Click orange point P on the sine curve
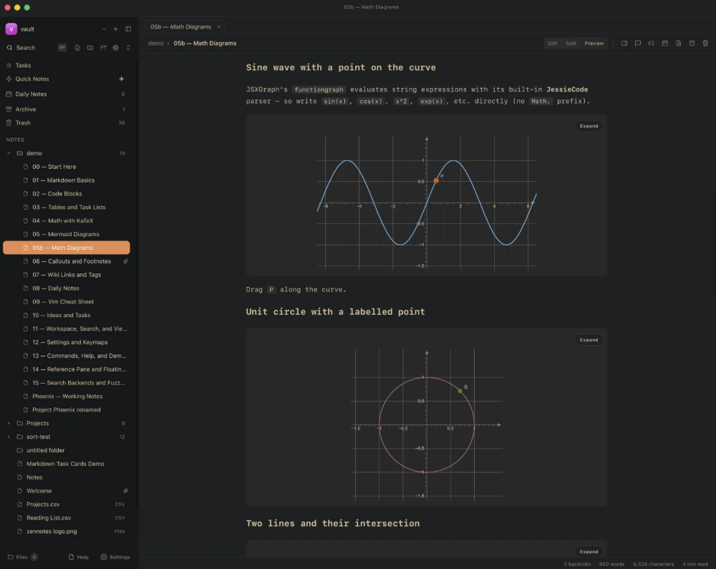Image resolution: width=716 pixels, height=569 pixels. (436, 180)
